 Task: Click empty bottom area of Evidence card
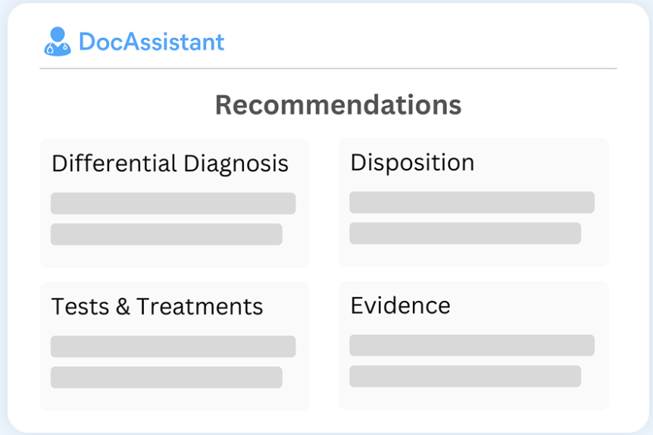coord(473,399)
